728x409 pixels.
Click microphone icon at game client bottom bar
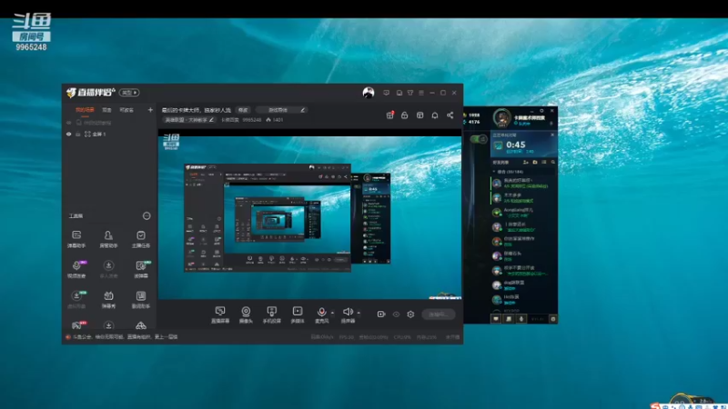pyautogui.click(x=521, y=319)
